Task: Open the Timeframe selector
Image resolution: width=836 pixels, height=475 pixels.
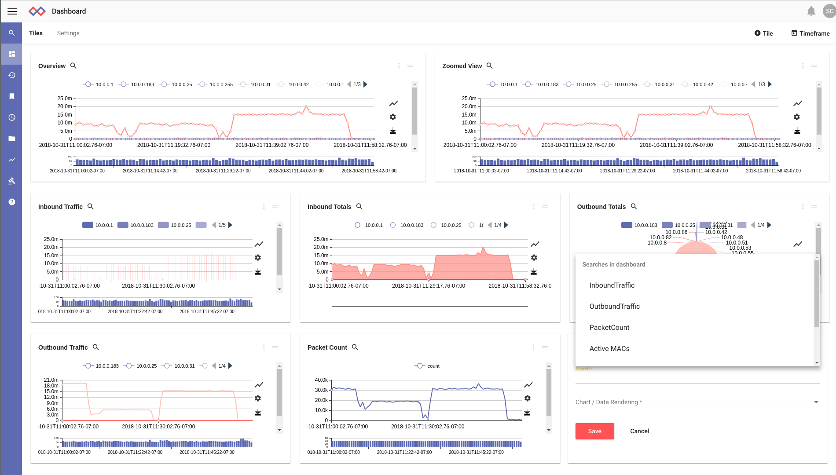Action: click(x=810, y=33)
